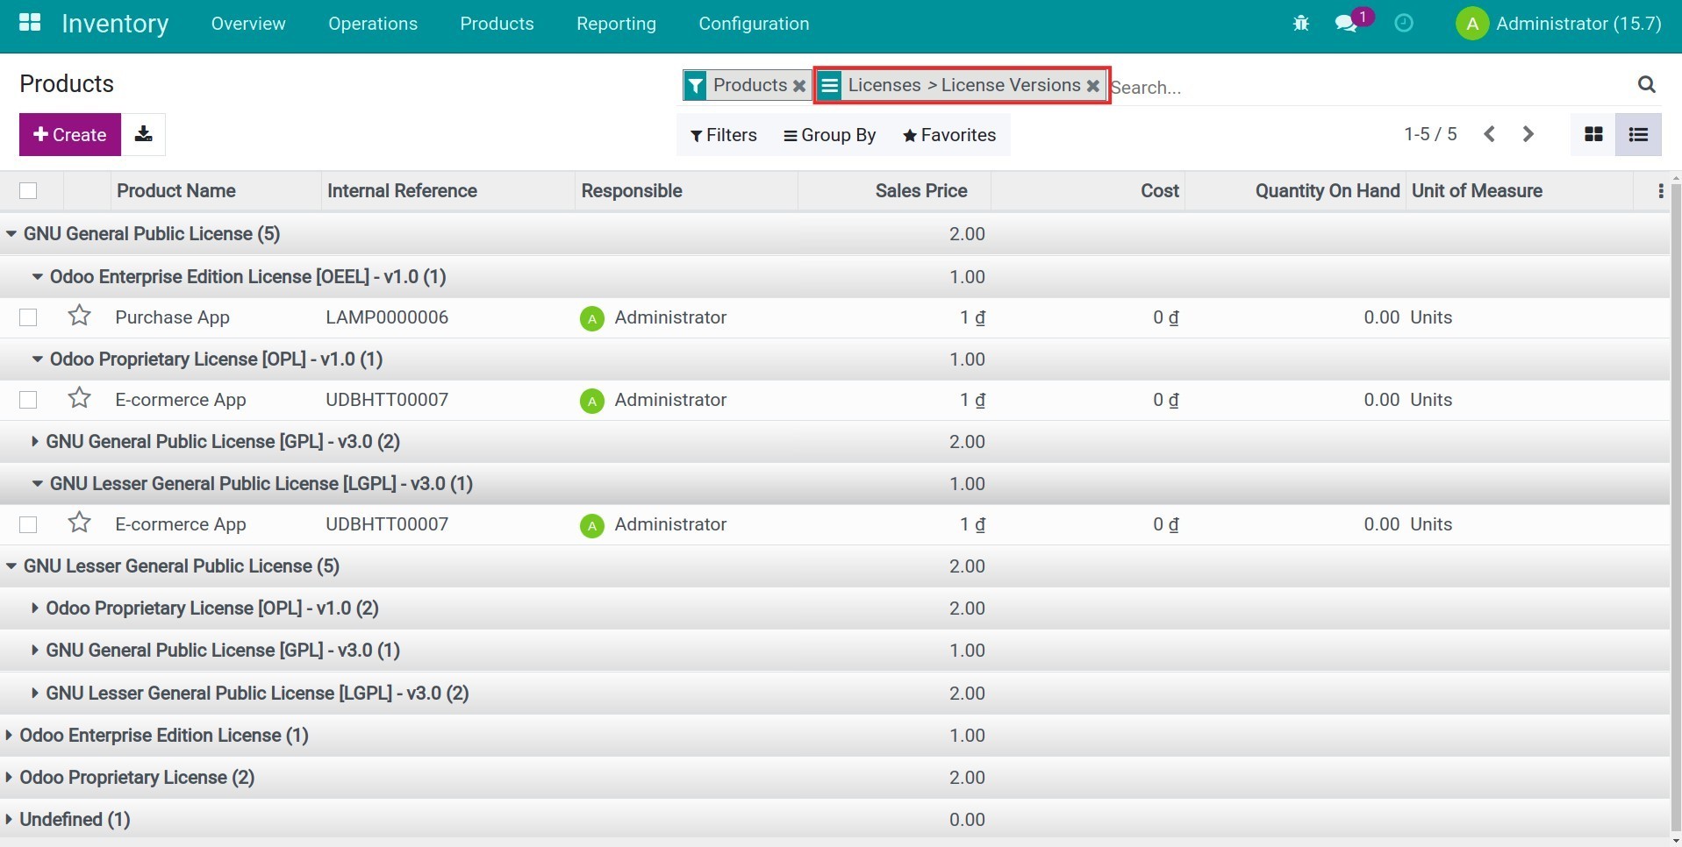Expand the Undefined (1) group
The height and width of the screenshot is (847, 1682).
(x=11, y=819)
